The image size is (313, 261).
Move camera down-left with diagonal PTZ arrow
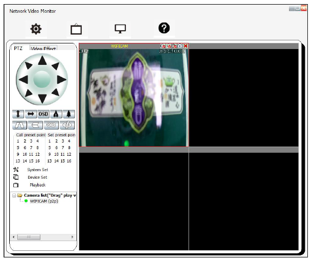(x=29, y=93)
